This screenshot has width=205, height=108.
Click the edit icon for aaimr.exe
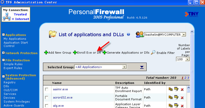click(176, 89)
